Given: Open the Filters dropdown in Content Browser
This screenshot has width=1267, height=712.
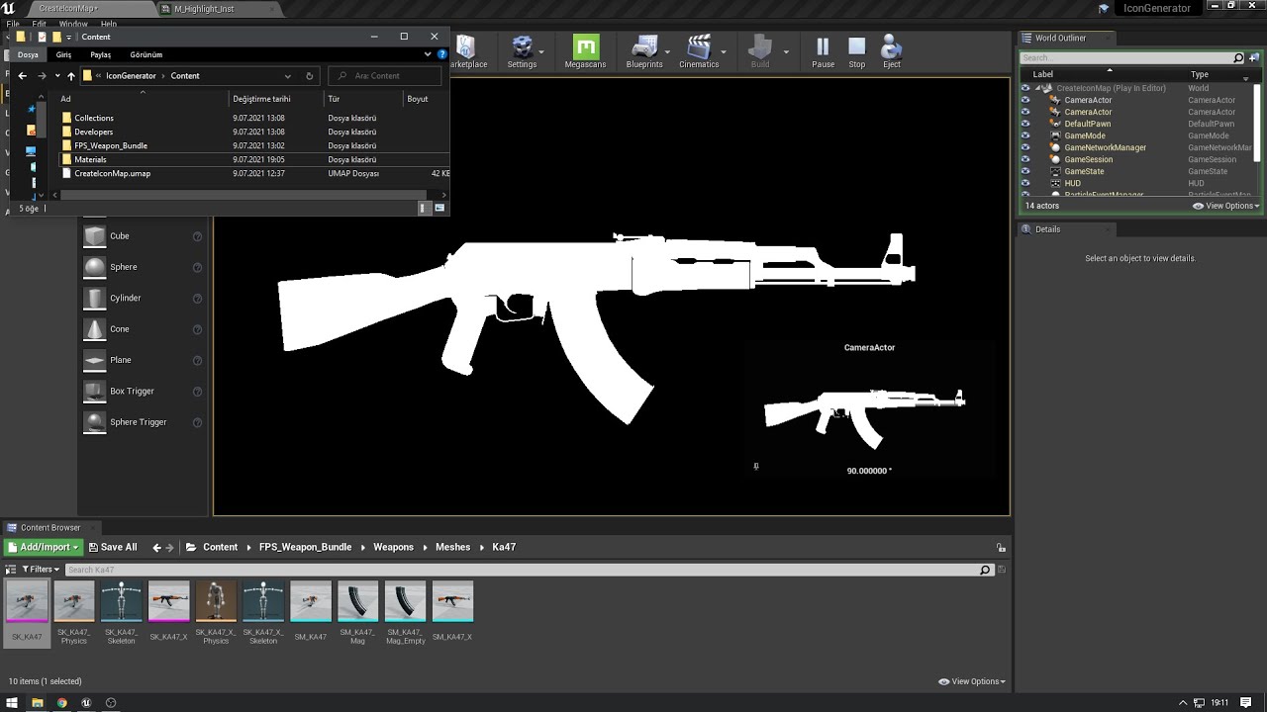Looking at the screenshot, I should click(x=41, y=570).
